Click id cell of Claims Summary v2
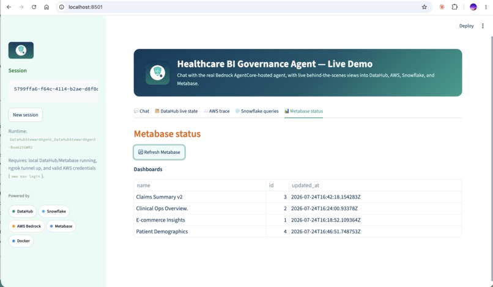The image size is (493, 287). point(277,197)
